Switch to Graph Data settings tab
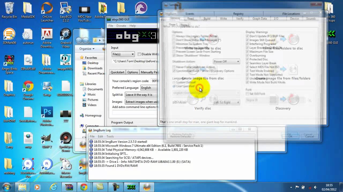The width and height of the screenshot is (343, 192). 260,19
